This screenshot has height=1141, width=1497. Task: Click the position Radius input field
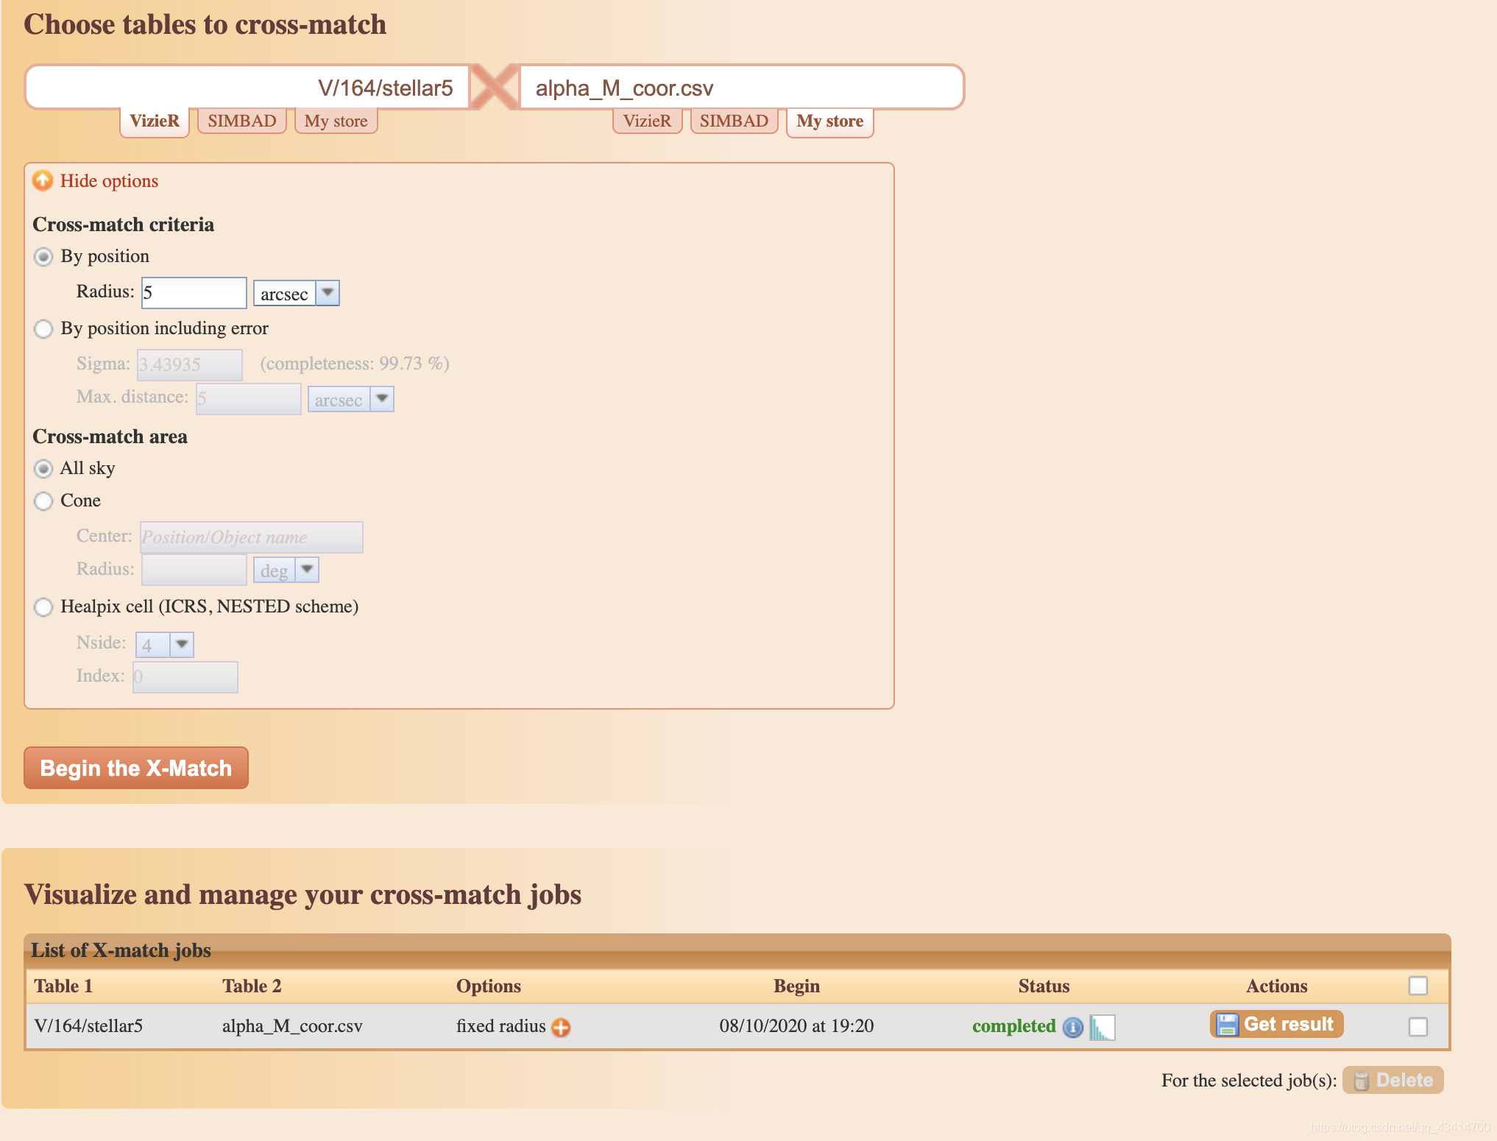[x=194, y=293]
